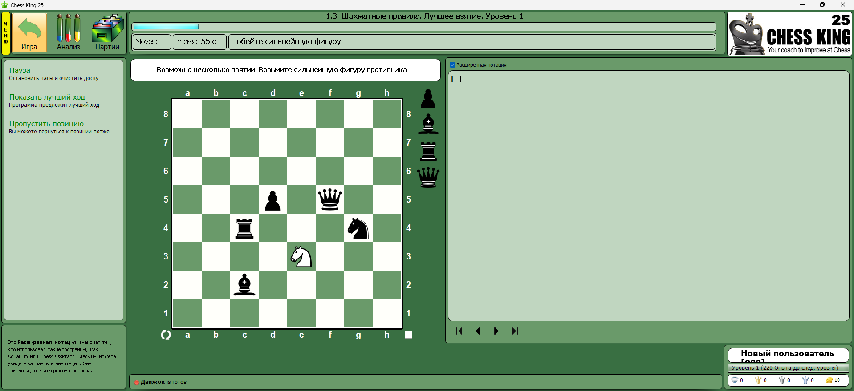Click the white side-to-move indicator square
The height and width of the screenshot is (391, 854).
(408, 335)
